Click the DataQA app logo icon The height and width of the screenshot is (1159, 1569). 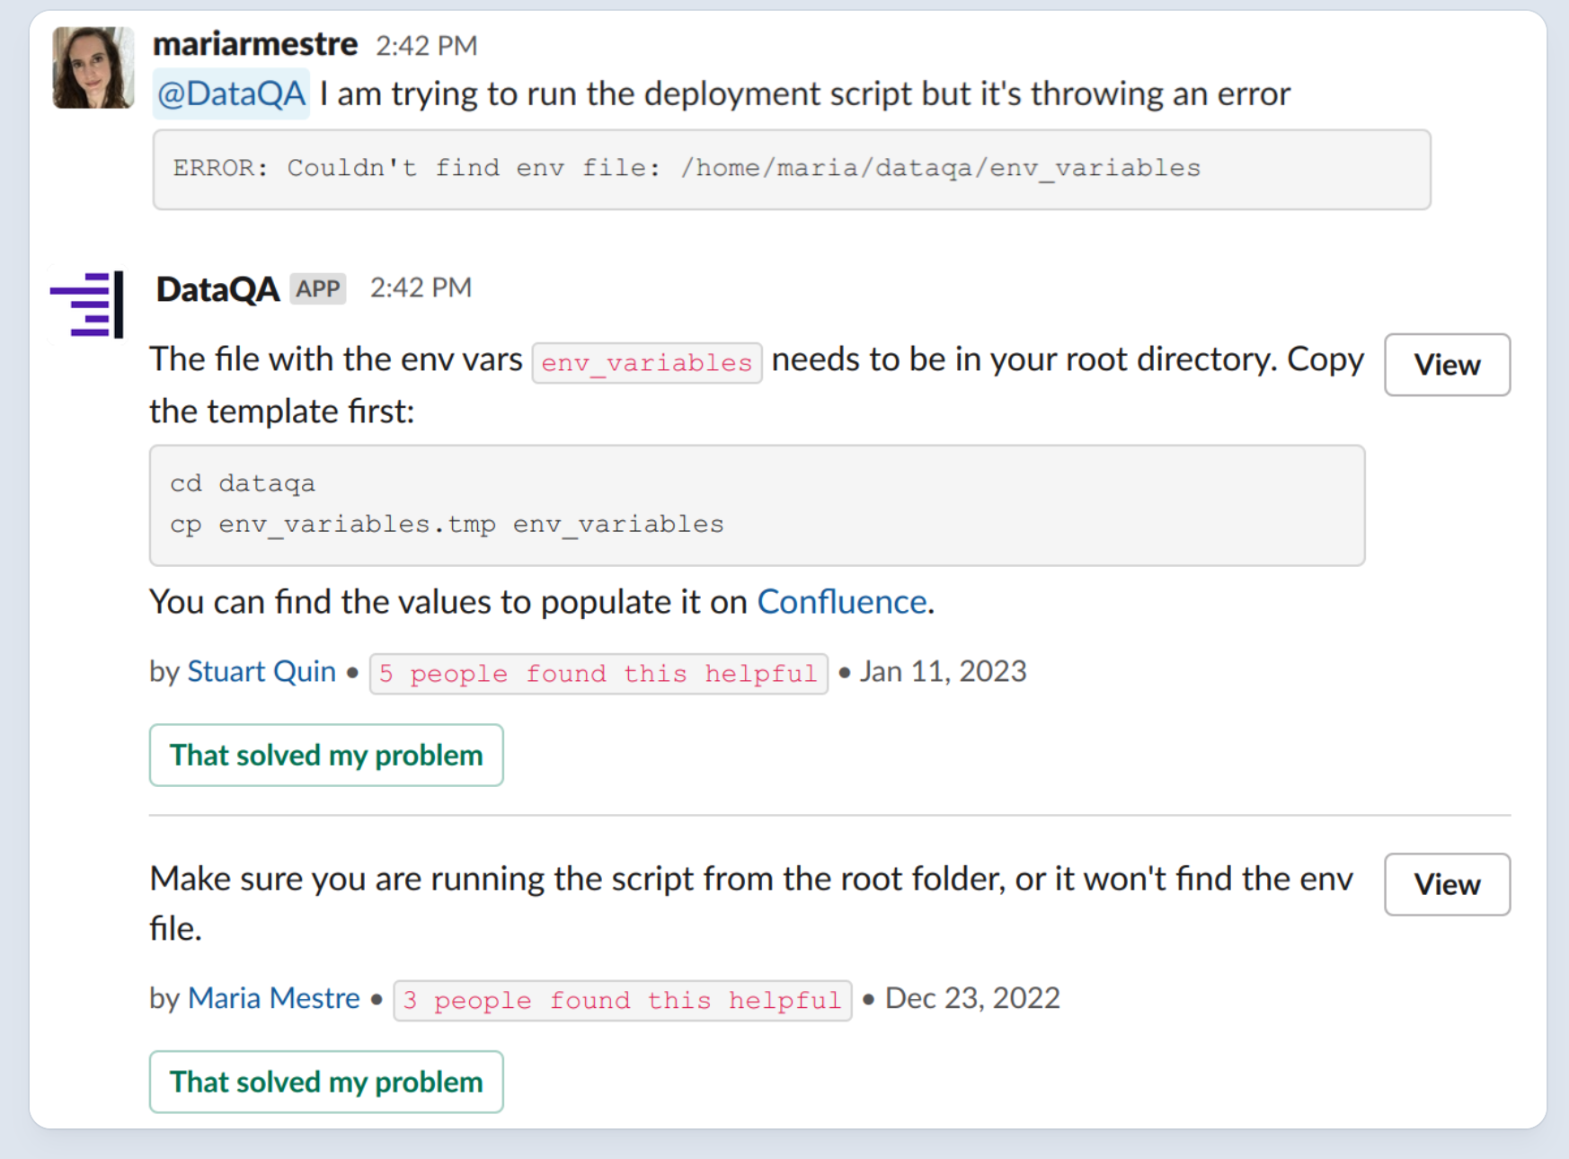(x=87, y=305)
